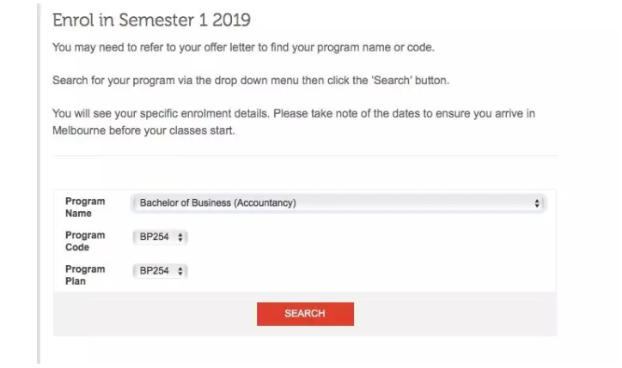Click the sentence about referring to your offer letter

[x=249, y=46]
